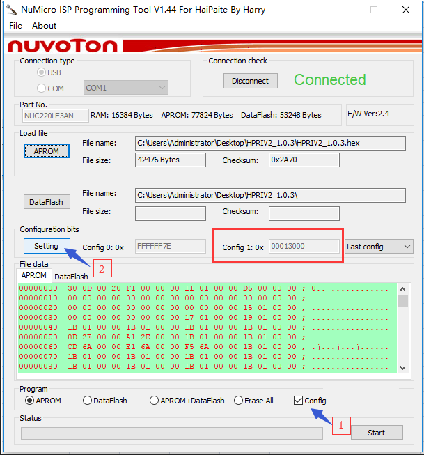This screenshot has height=455, width=424.
Task: Click hex data row 00000000
Action: [203, 288]
